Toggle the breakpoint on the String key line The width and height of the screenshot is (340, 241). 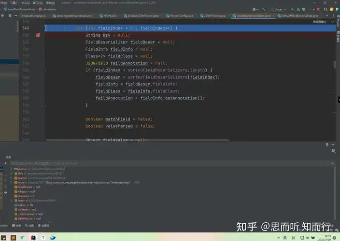point(38,35)
